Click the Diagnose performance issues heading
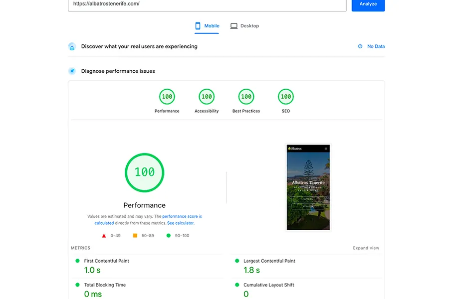Image resolution: width=449 pixels, height=299 pixels. point(118,71)
